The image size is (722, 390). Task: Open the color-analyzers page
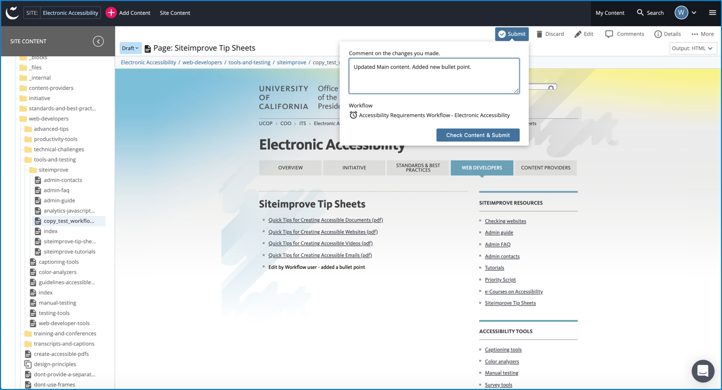click(x=57, y=272)
